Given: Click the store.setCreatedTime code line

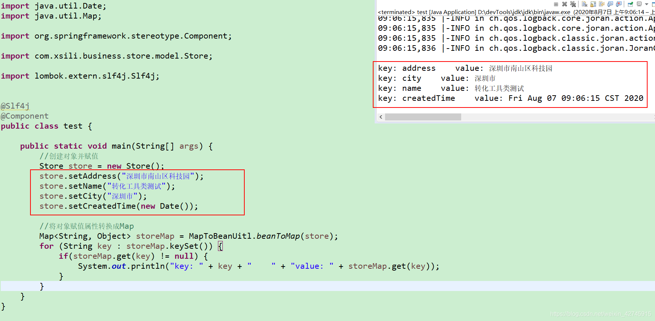Looking at the screenshot, I should pyautogui.click(x=119, y=206).
